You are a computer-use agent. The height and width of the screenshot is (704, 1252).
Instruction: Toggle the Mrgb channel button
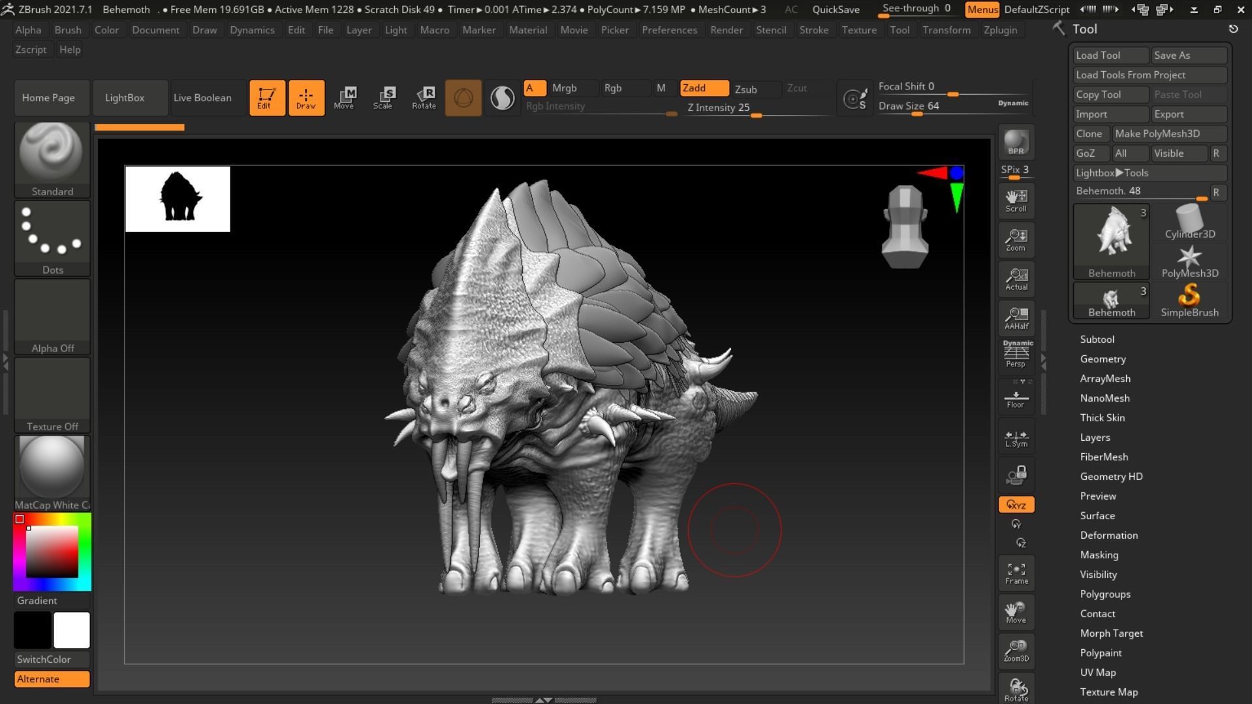[x=573, y=88]
